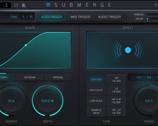Click the THRESH label
The width and height of the screenshot is (158, 126).
pos(138,14)
